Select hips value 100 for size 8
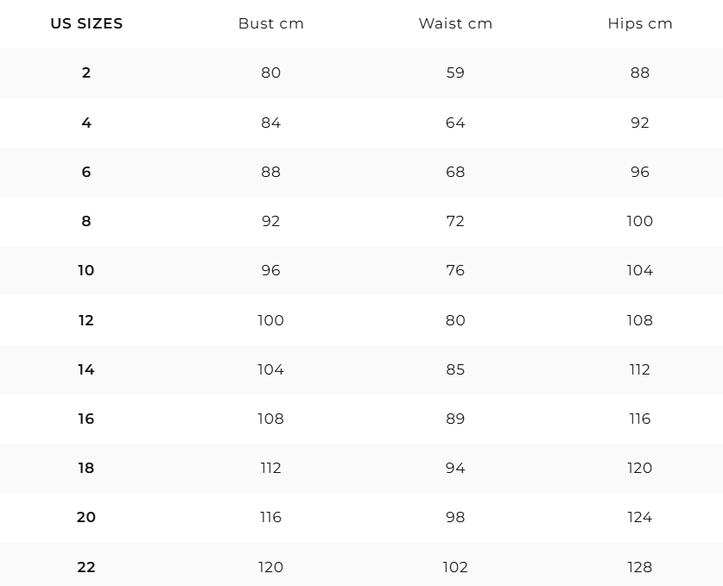 [x=640, y=221]
